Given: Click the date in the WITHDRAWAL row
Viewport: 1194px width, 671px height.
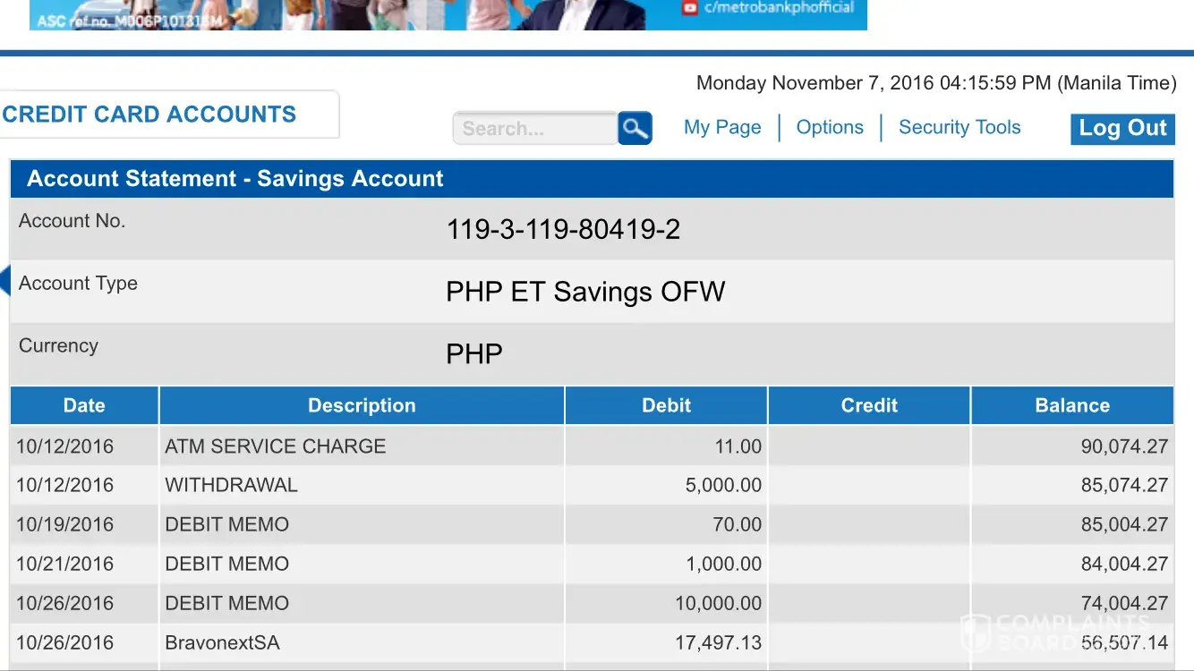Looking at the screenshot, I should (64, 485).
